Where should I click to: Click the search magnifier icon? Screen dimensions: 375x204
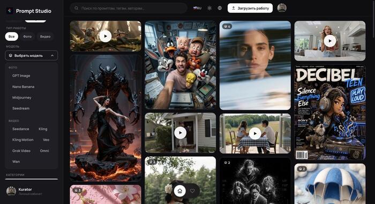[76, 8]
